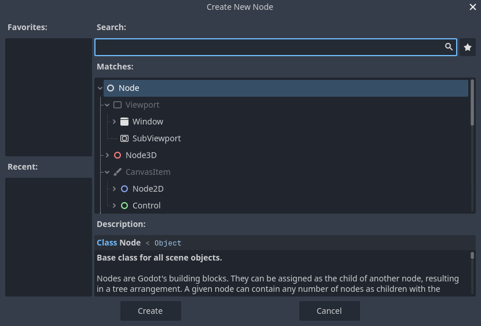
Task: Expand the Node3D subtree
Action: 107,155
